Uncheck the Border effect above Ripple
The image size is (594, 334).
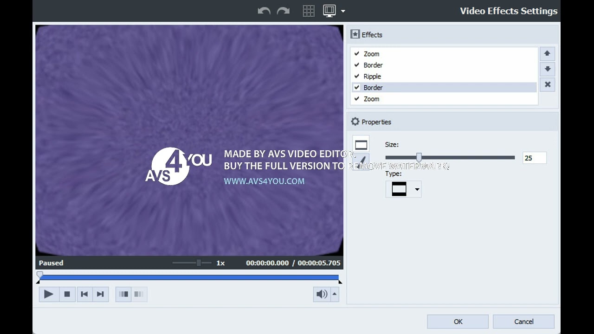coord(357,65)
